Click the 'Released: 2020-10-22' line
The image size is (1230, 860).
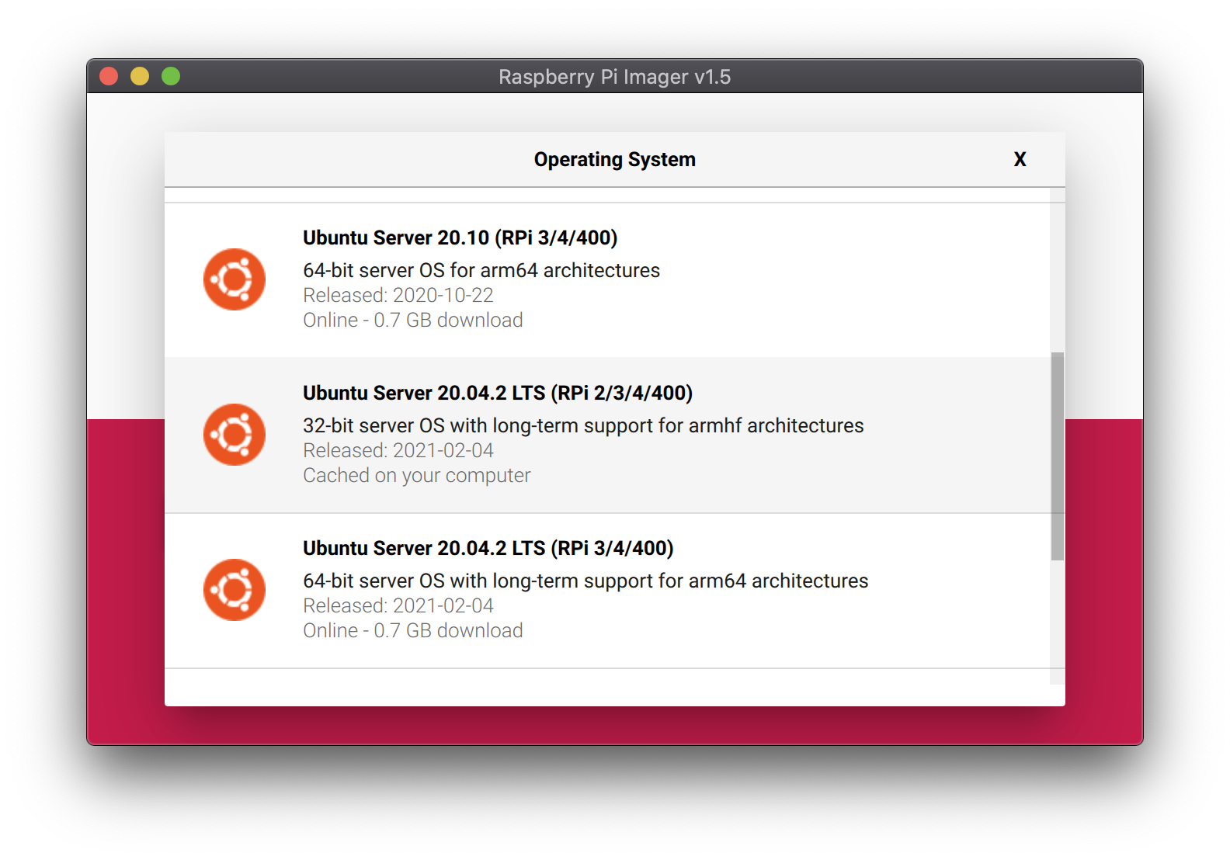coord(398,295)
